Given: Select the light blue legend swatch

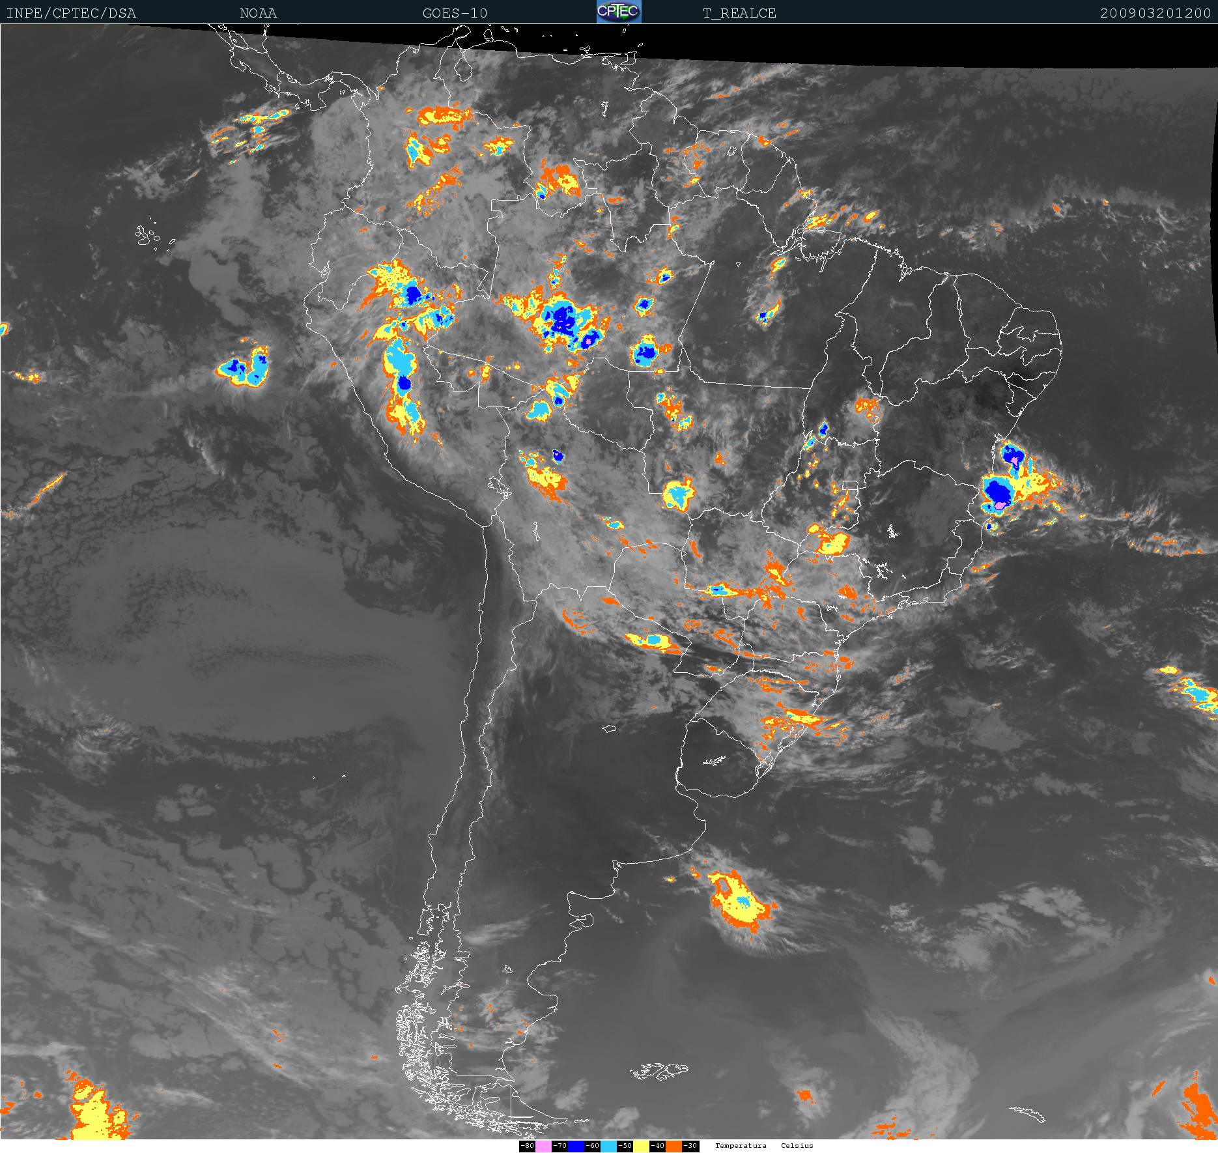Looking at the screenshot, I should [x=608, y=1146].
